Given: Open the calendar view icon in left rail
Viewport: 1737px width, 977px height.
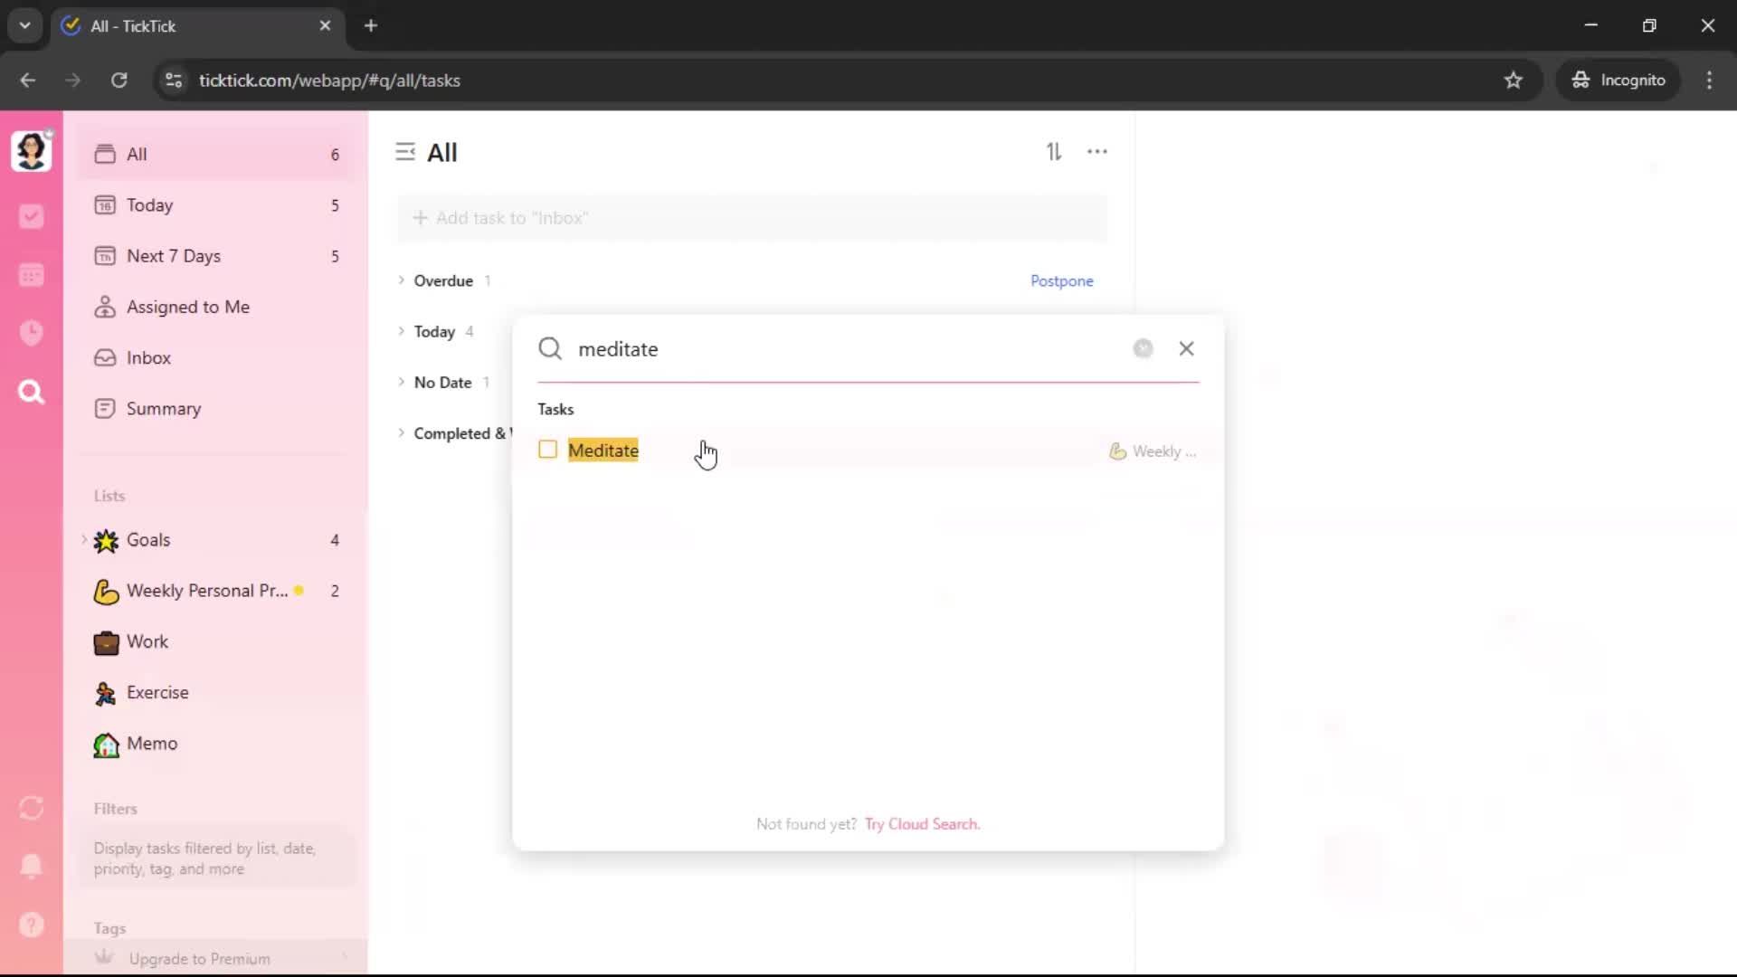Looking at the screenshot, I should click(x=32, y=275).
